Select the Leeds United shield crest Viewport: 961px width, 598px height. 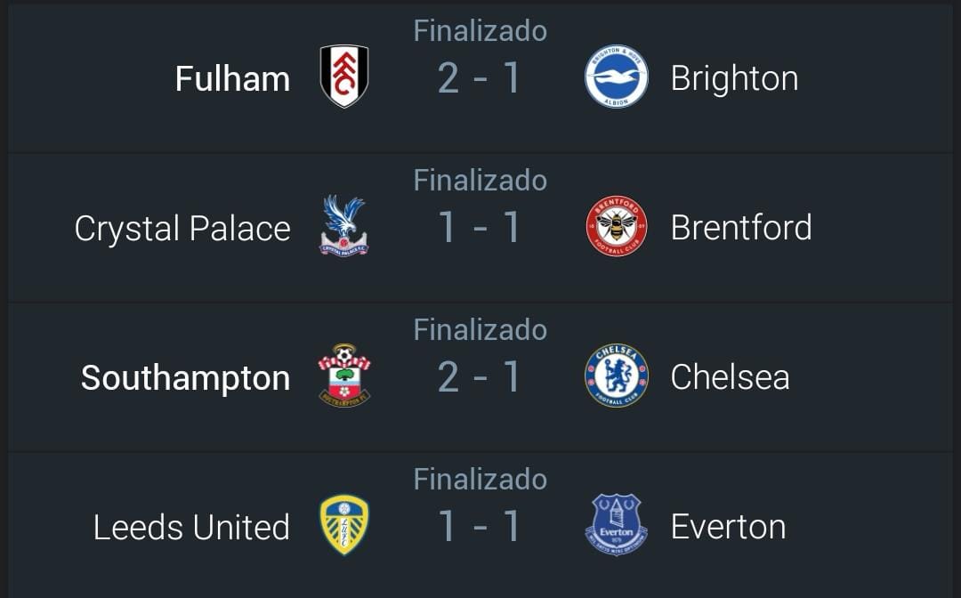pyautogui.click(x=344, y=524)
